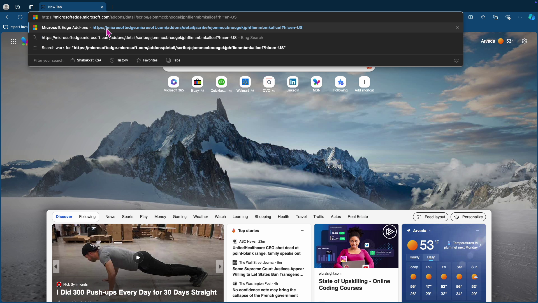Open the Feed layout button
This screenshot has height=303, width=538.
pos(430,217)
